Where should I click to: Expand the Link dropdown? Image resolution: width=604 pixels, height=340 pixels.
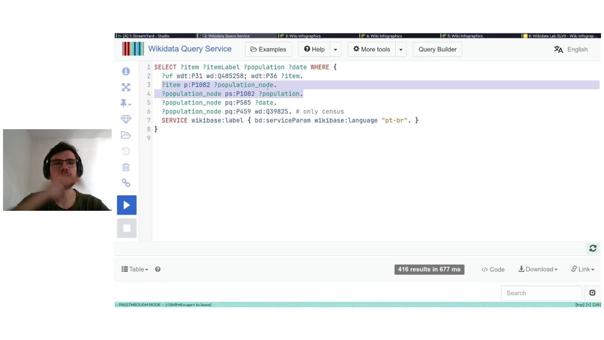(583, 269)
